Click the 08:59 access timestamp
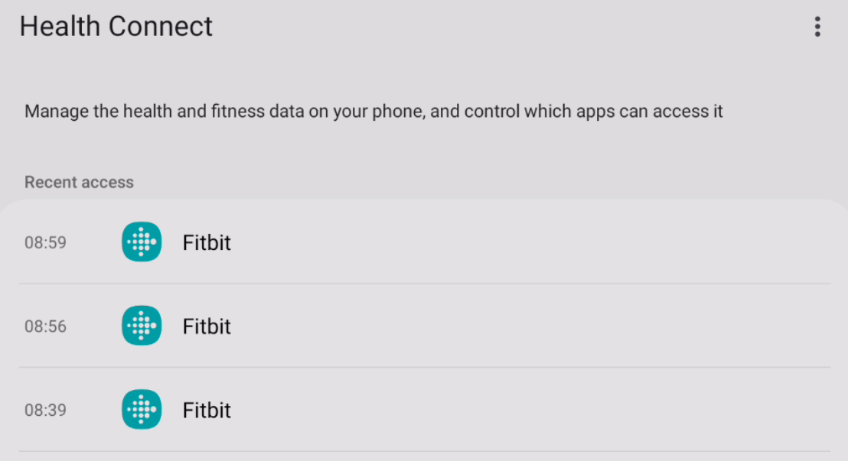The width and height of the screenshot is (848, 461). pyautogui.click(x=45, y=243)
